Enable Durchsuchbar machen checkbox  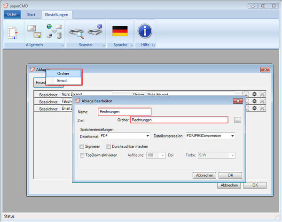click(x=109, y=146)
